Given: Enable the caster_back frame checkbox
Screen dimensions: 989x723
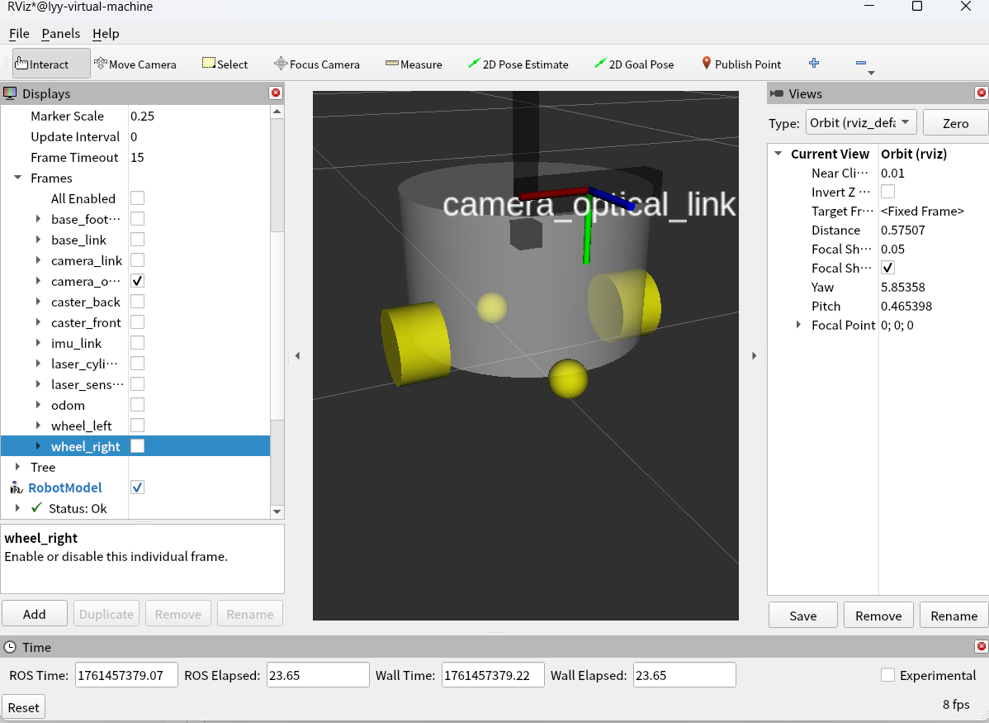Looking at the screenshot, I should pyautogui.click(x=137, y=302).
